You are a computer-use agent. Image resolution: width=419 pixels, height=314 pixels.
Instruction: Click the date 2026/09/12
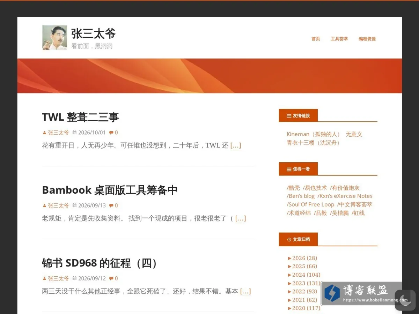tap(91, 278)
